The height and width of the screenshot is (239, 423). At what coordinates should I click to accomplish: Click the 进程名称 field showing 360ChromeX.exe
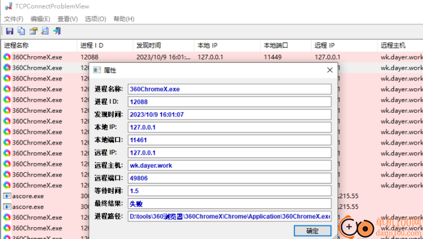229,89
